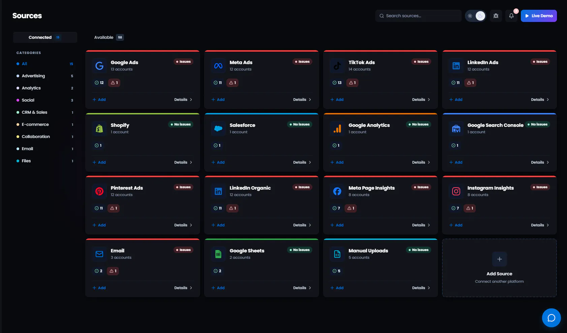
Task: Click the Google Search Console logo
Action: (456, 129)
